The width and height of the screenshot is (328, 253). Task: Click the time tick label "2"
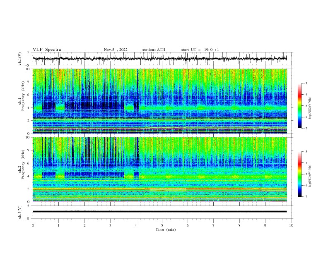tap(84, 225)
